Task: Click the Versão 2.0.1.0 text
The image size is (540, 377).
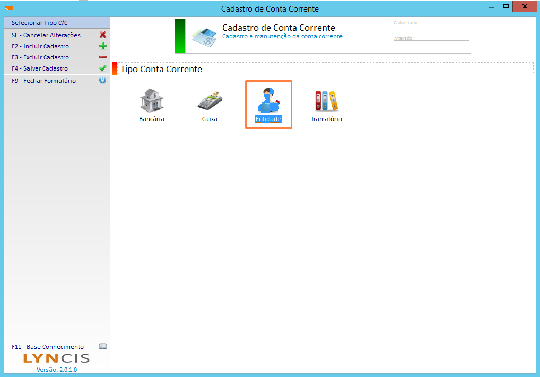Action: 57,370
